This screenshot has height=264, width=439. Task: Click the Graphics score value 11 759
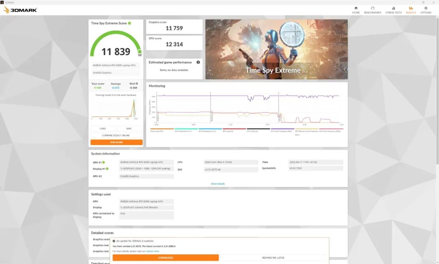click(x=174, y=28)
